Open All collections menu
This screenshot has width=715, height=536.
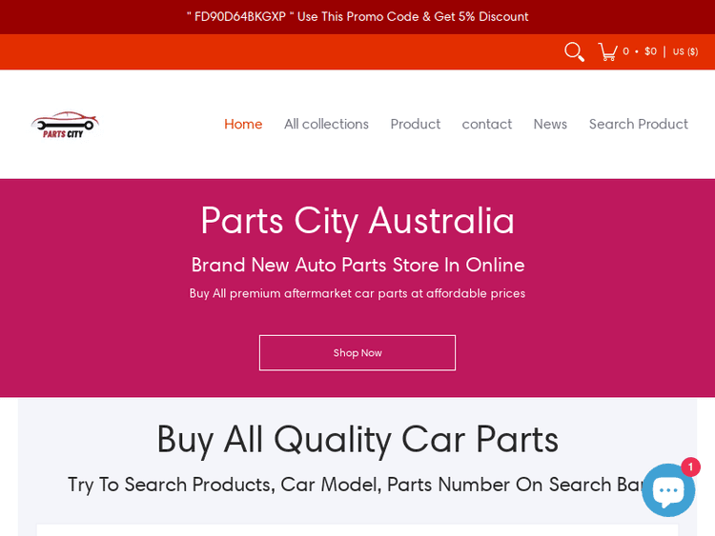tap(326, 124)
